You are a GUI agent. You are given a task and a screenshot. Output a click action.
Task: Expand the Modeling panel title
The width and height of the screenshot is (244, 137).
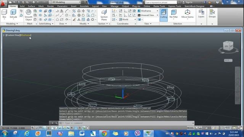coord(12,24)
